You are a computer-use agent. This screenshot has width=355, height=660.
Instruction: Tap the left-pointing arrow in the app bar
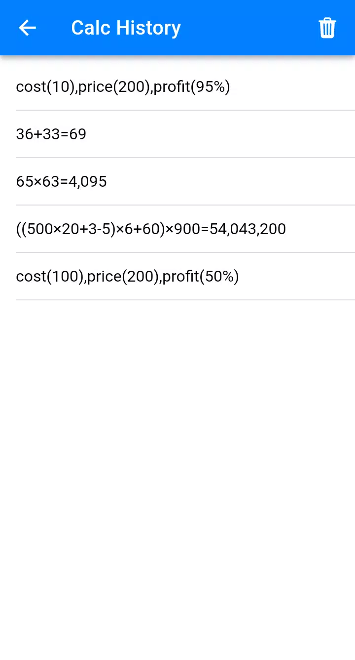[27, 28]
